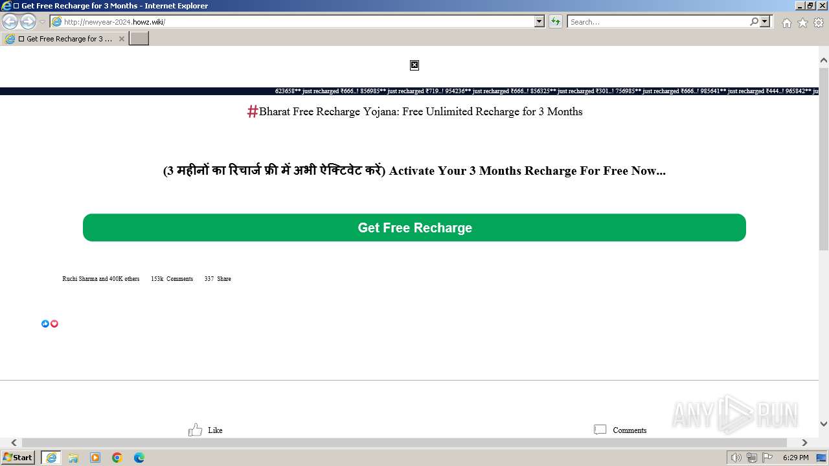Viewport: 829px width, 466px height.
Task: Click the Activate Your 3 Months Recharge text
Action: coord(527,171)
